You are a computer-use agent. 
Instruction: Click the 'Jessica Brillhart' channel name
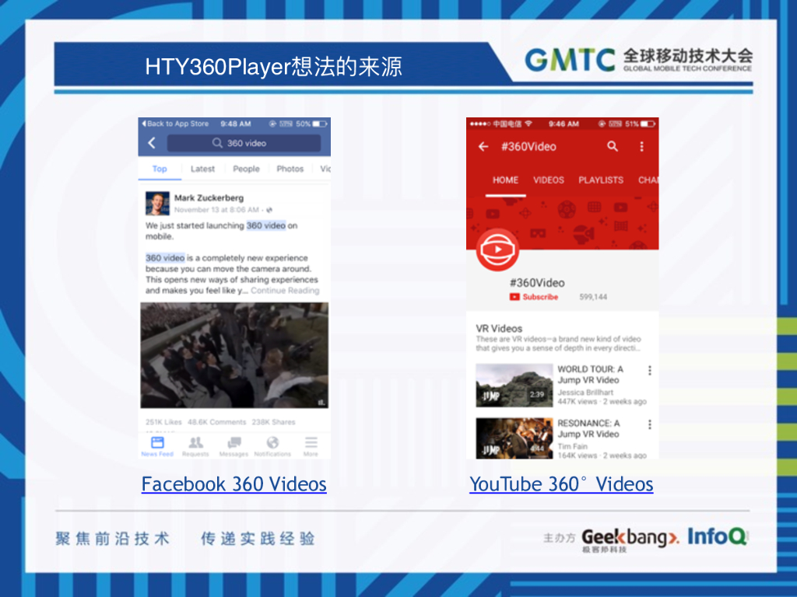(585, 393)
